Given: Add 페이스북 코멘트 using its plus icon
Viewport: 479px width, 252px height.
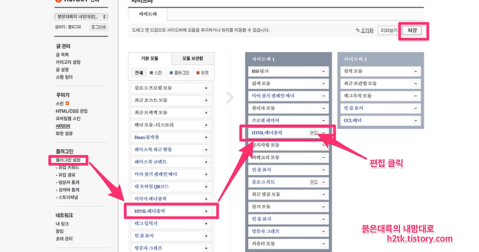Looking at the screenshot, I should (206, 162).
